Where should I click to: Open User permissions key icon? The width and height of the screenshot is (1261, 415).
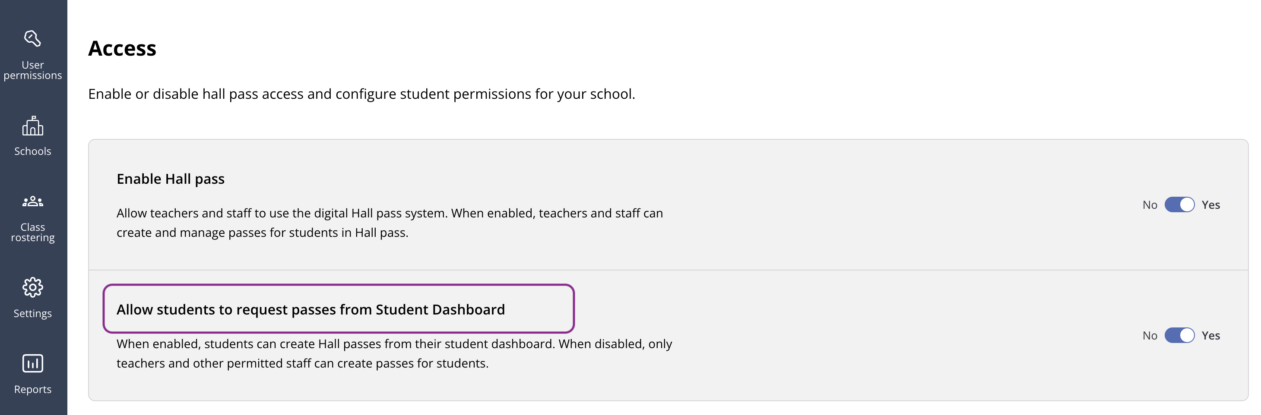tap(32, 39)
